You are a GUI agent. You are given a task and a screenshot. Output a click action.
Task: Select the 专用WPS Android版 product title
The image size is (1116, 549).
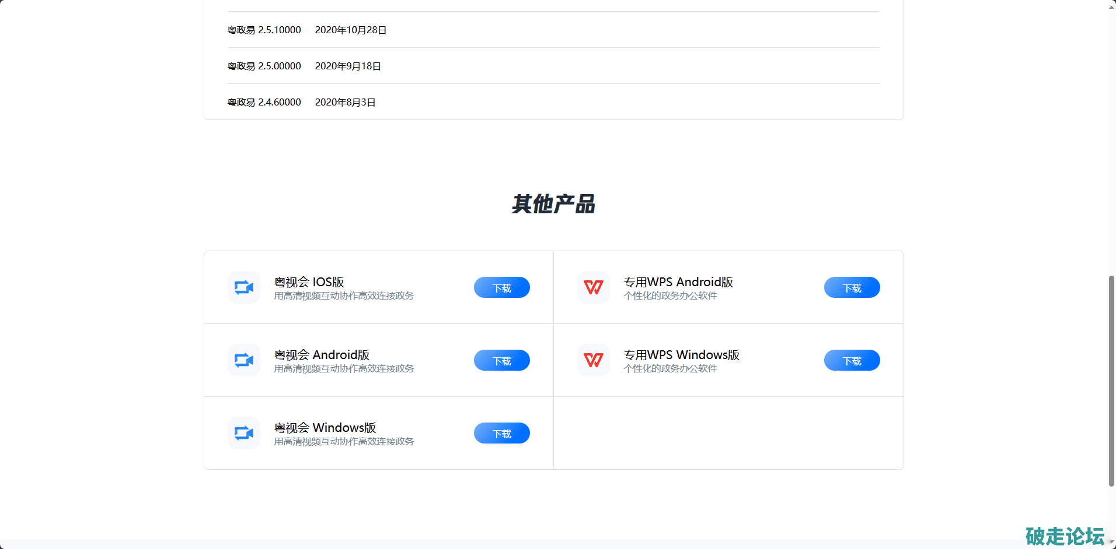[678, 282]
